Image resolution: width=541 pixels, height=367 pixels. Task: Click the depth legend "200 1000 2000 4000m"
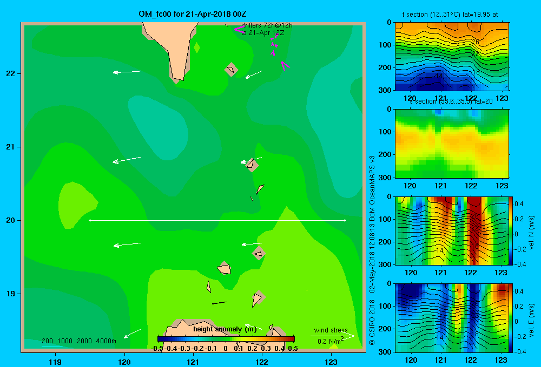pos(79,341)
